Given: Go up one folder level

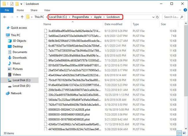Looking at the screenshot, I should pos(22,17).
